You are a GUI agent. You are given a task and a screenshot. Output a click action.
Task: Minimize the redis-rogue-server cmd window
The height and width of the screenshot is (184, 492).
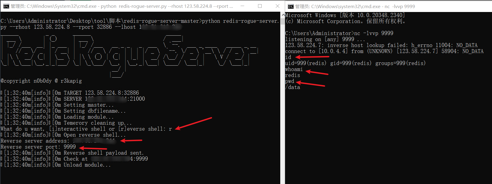242,6
